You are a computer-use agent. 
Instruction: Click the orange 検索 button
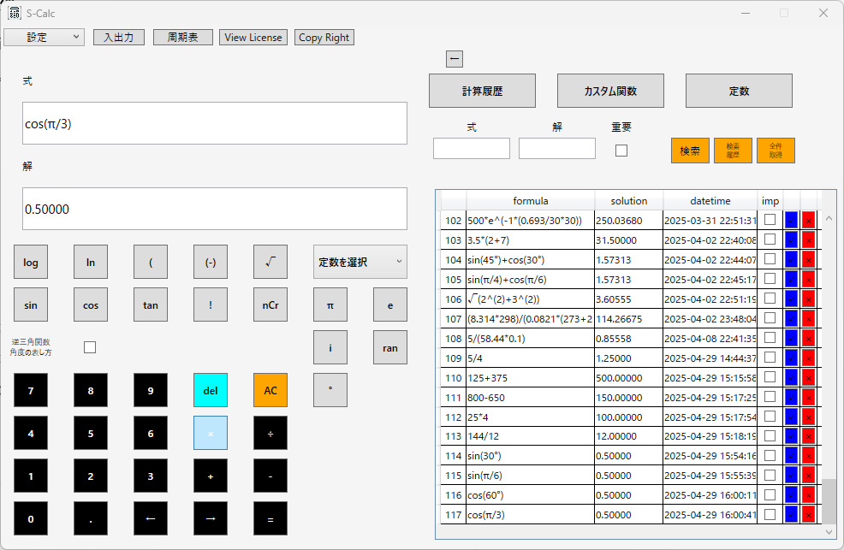pos(690,151)
